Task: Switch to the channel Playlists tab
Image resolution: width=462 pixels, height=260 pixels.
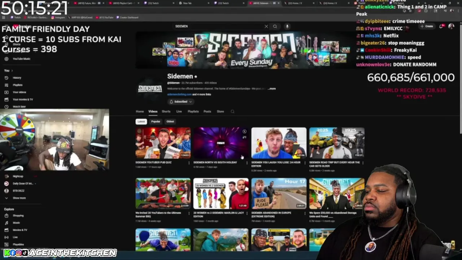Action: coord(193,112)
